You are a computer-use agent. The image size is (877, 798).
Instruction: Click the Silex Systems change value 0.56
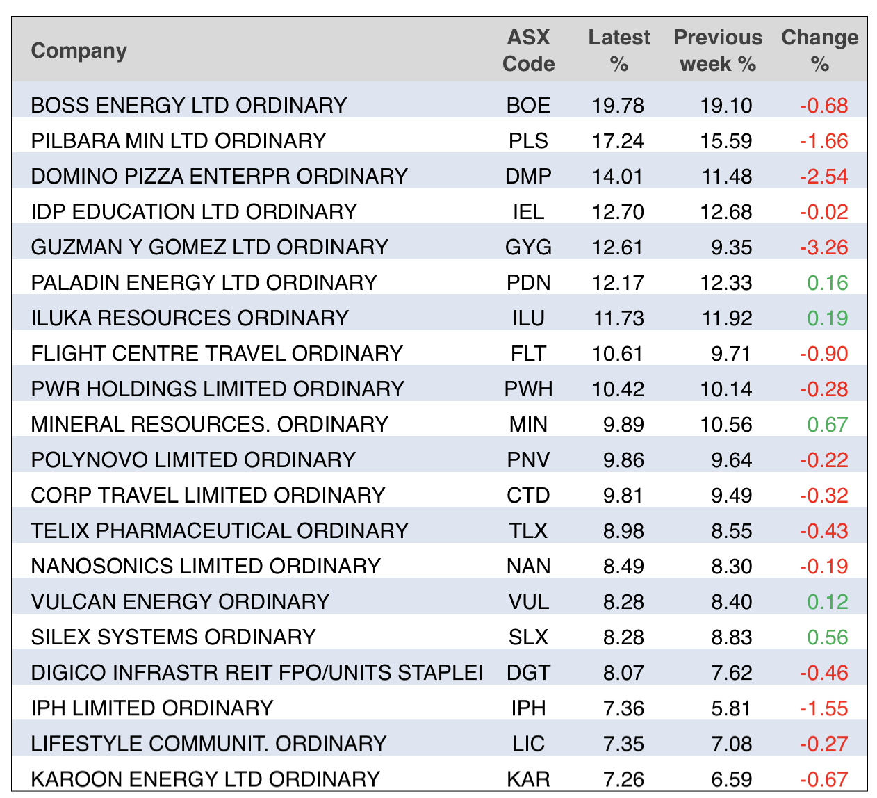pyautogui.click(x=827, y=637)
